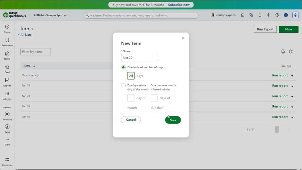Expand actions dropdown for Net 15
302x170 pixels.
pos(292,86)
